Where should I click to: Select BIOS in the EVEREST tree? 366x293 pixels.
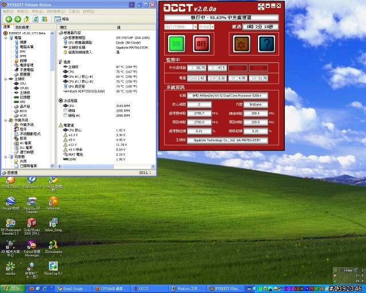(23, 111)
